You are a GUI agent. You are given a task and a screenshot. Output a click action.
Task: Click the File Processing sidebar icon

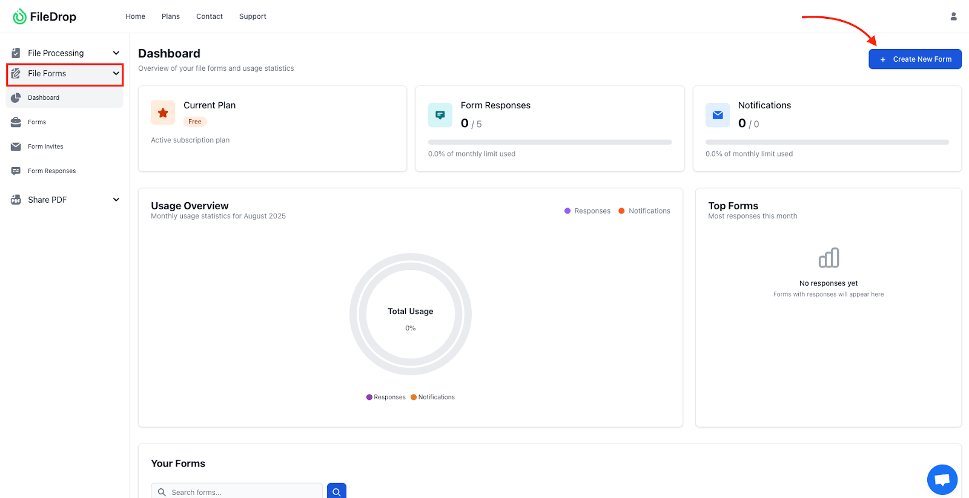16,53
